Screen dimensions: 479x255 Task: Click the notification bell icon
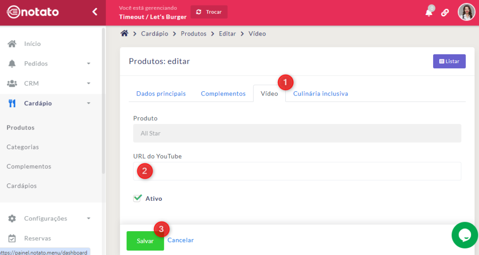pyautogui.click(x=428, y=13)
